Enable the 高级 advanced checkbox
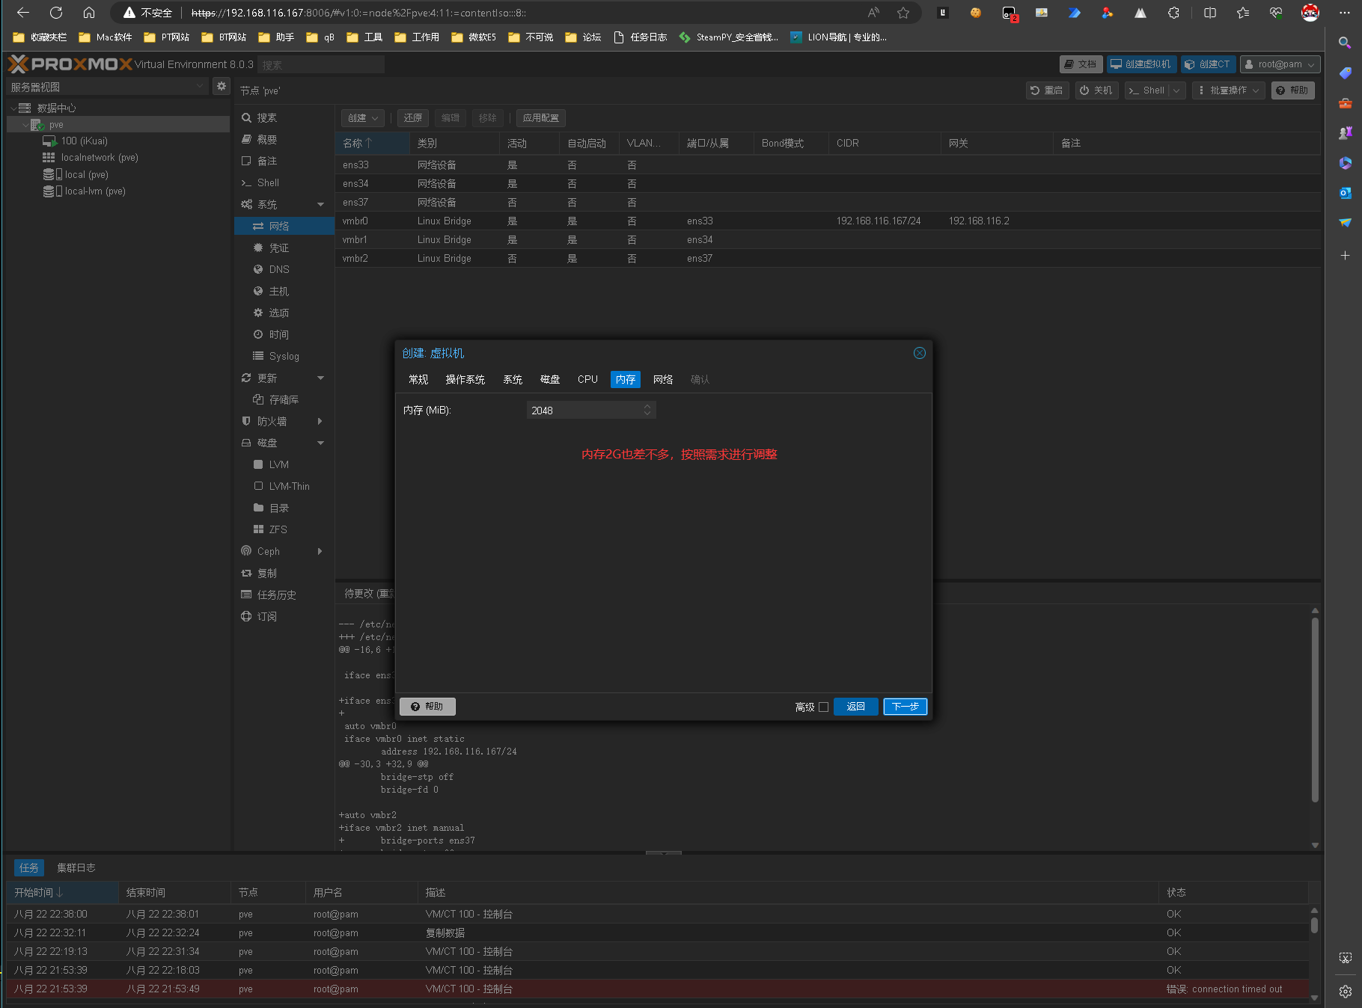1362x1008 pixels. pos(824,707)
